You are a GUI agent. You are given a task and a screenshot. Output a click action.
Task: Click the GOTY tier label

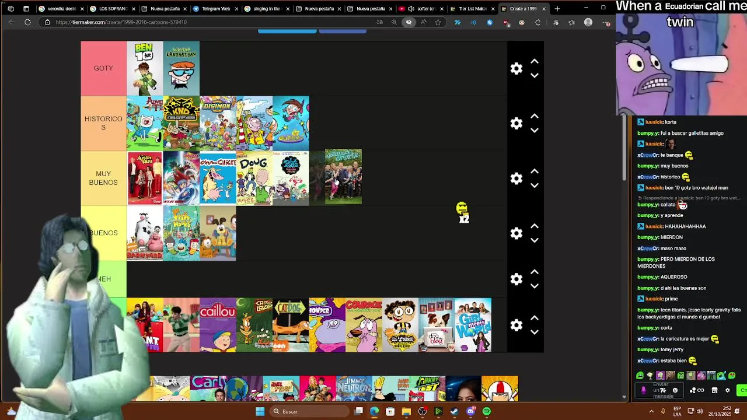click(103, 68)
